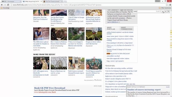Image resolution: width=172 pixels, height=97 pixels.
Task: Open Dadri tense as accused demand link
Action: [76, 72]
